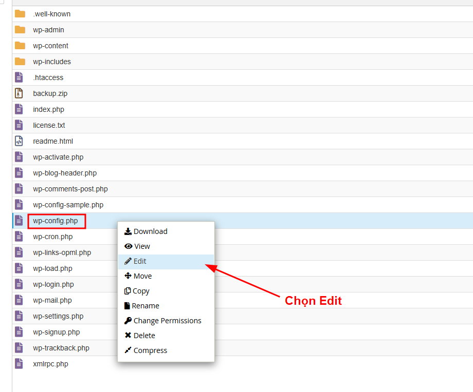Select the xmlrpc.php file name
This screenshot has height=392, width=473.
(x=51, y=364)
